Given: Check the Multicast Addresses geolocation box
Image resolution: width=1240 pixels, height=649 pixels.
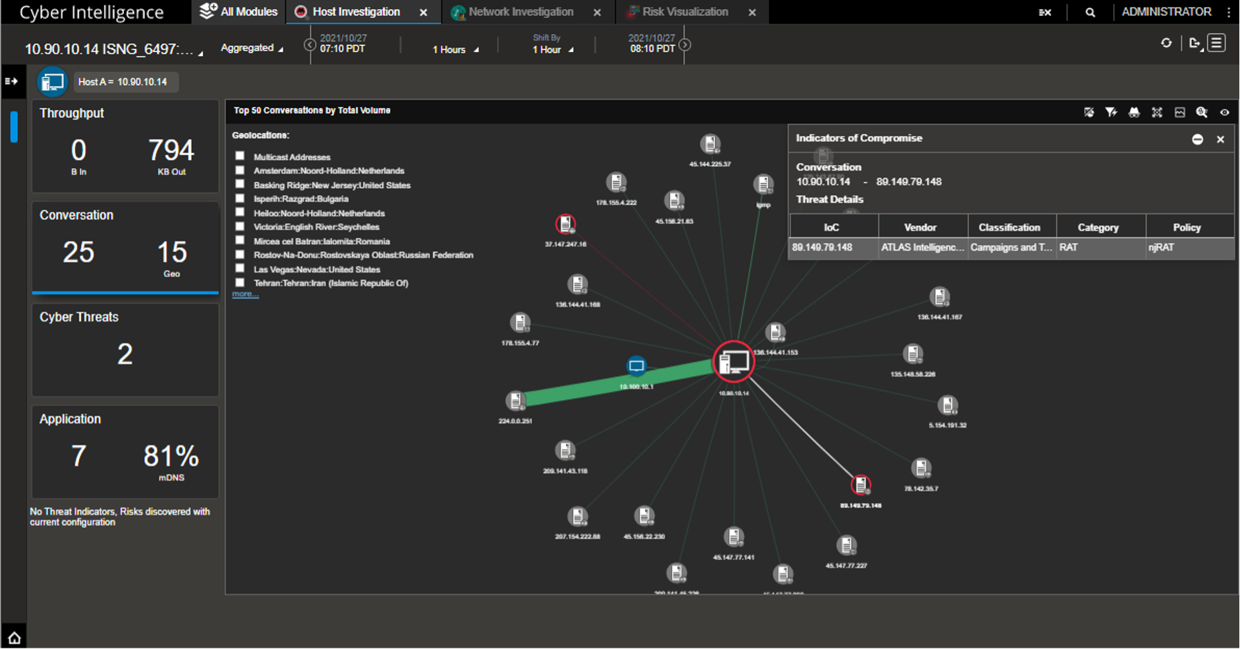Looking at the screenshot, I should click(x=240, y=156).
